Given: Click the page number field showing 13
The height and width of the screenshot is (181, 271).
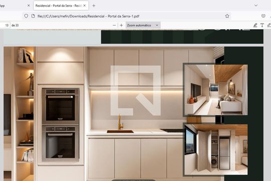Looking at the screenshot, I should click(5, 25).
